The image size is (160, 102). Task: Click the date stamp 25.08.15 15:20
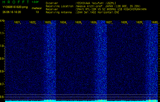click(12, 12)
